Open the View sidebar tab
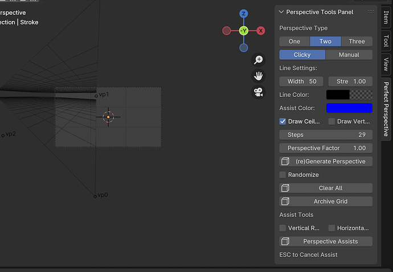 (x=386, y=64)
